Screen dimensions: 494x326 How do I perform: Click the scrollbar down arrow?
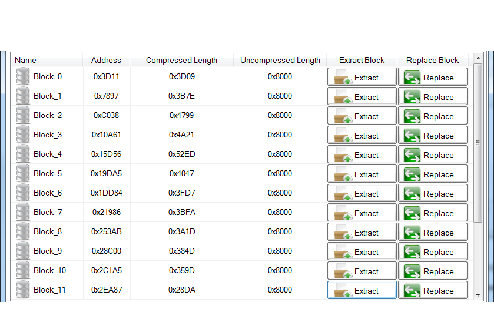478,295
